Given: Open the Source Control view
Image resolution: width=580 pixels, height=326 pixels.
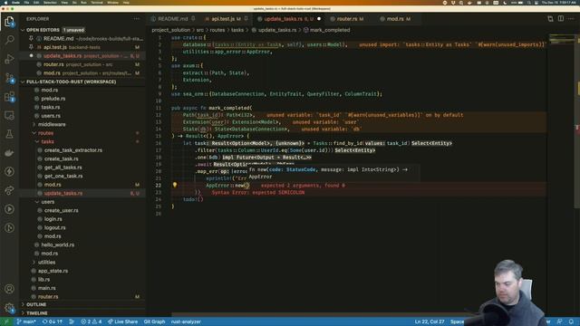Looking at the screenshot, I should (x=9, y=78).
